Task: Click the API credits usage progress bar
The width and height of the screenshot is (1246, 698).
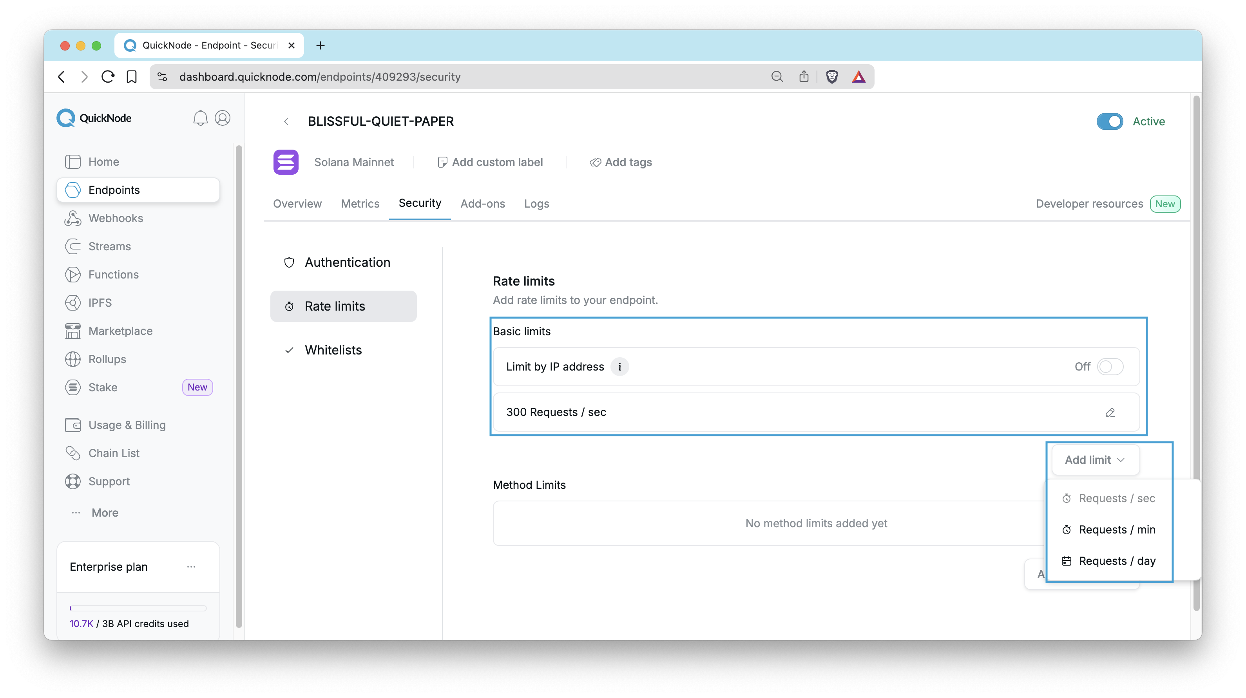Action: pyautogui.click(x=138, y=608)
